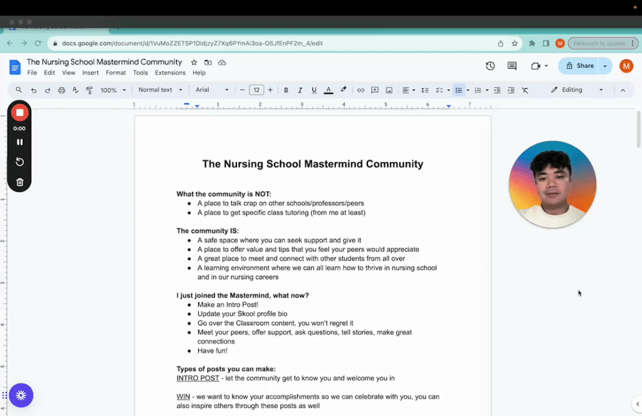Open the comments history icon
This screenshot has height=416, width=642.
point(512,66)
